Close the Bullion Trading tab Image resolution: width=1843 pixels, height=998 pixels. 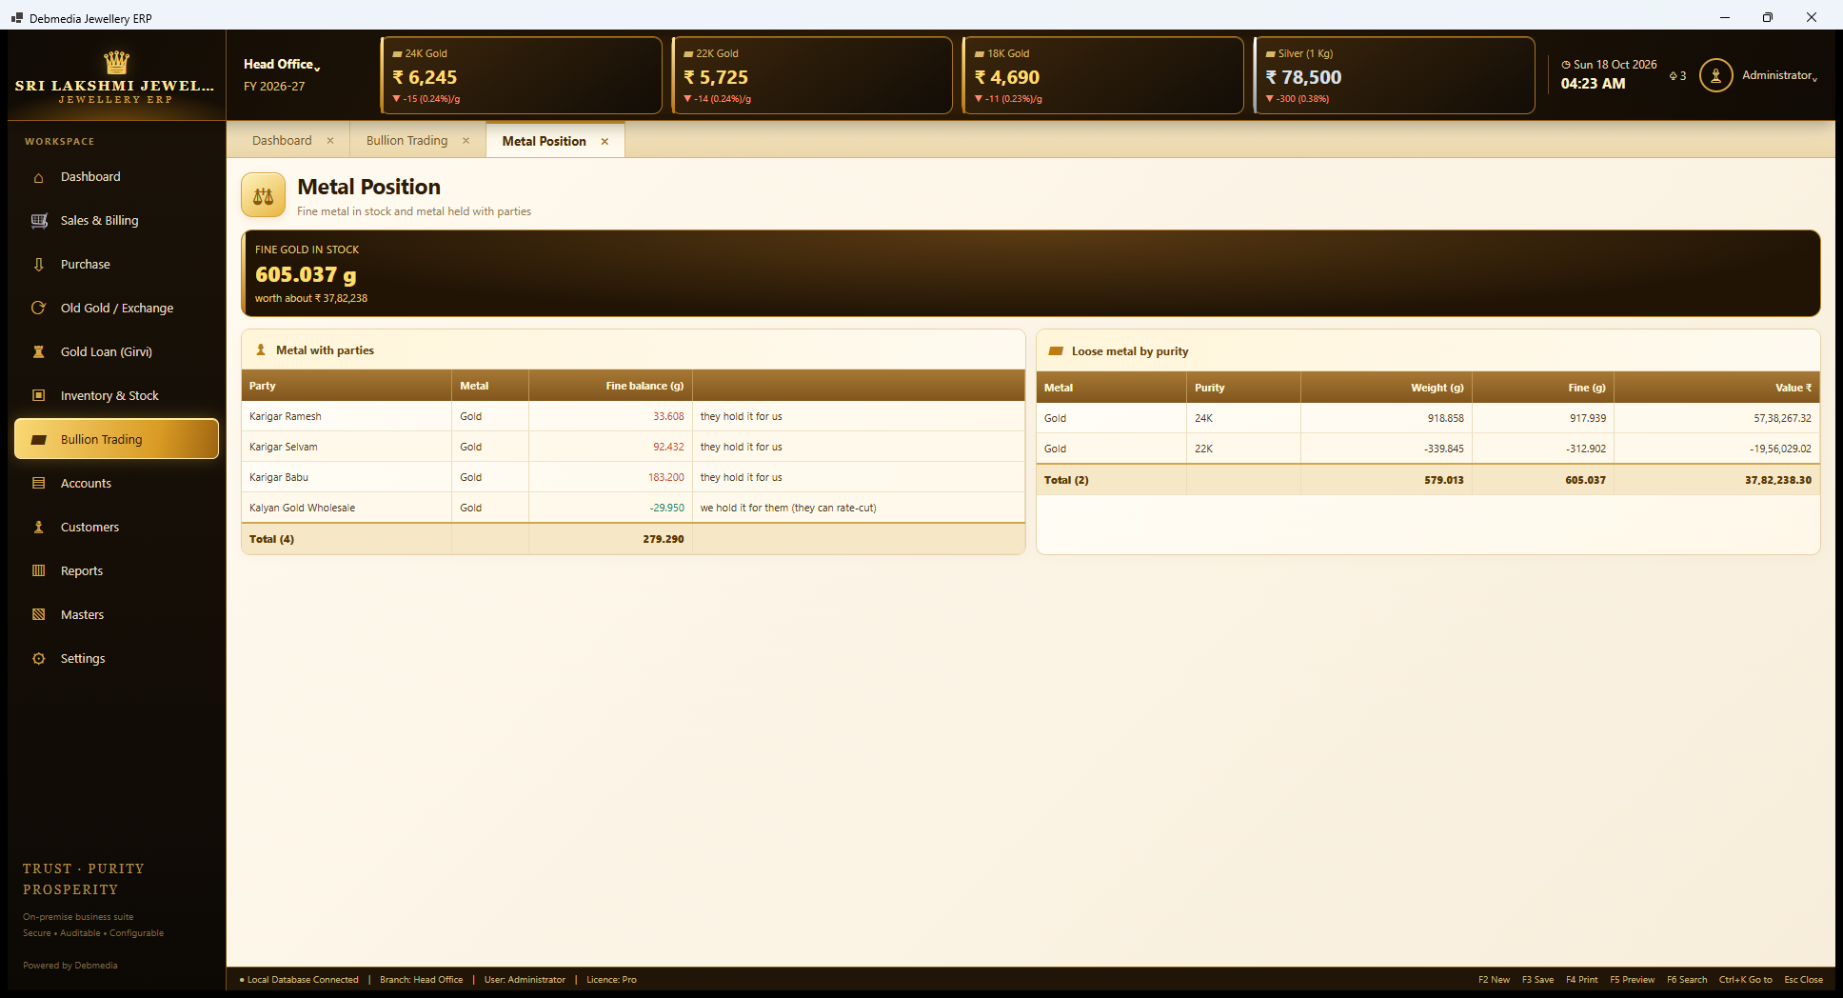tap(466, 141)
